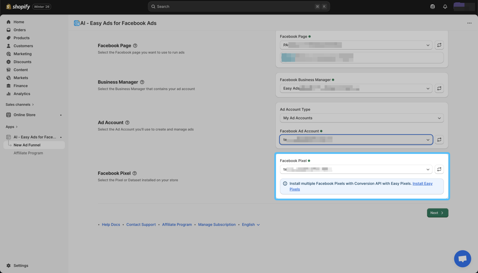Click the help icon beside Business Manager heading

tap(142, 82)
